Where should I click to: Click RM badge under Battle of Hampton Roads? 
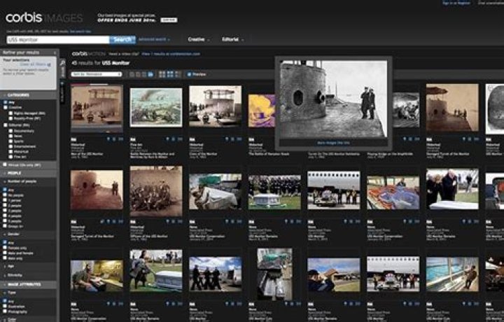pos(251,139)
